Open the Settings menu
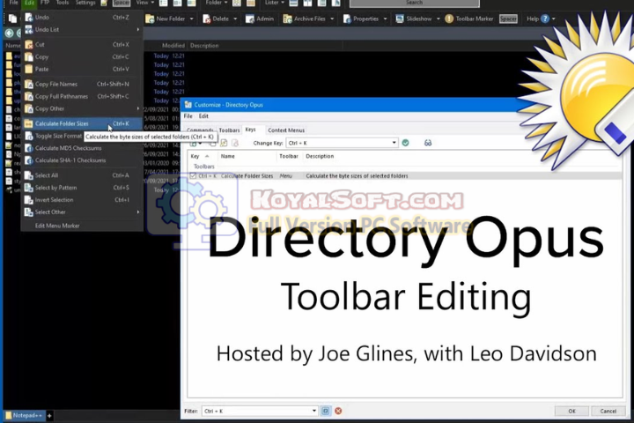634x423 pixels. click(85, 3)
